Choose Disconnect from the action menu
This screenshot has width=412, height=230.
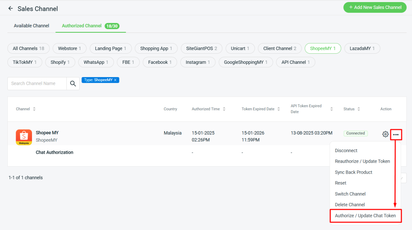(x=346, y=151)
